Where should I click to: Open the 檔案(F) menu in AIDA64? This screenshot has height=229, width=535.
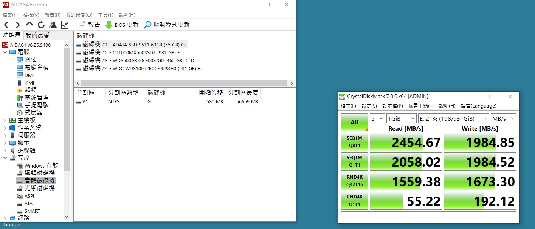pyautogui.click(x=10, y=15)
